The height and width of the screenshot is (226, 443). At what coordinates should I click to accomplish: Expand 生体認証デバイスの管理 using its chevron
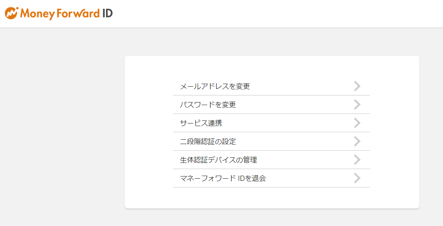[x=357, y=160]
